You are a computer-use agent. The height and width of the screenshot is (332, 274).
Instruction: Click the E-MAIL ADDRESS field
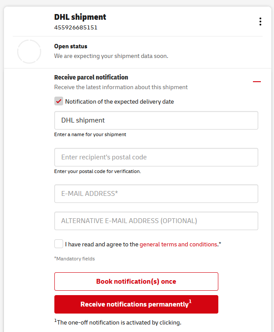[156, 194]
